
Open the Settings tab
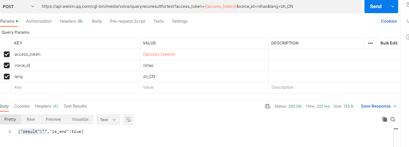point(180,21)
